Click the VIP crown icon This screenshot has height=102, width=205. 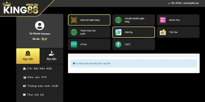[x=25, y=78]
